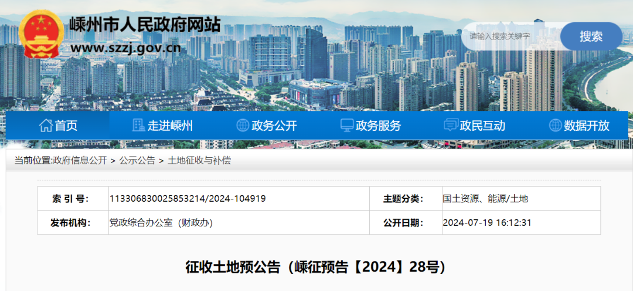Click the 发布机构 label cell
The height and width of the screenshot is (291, 633).
click(73, 222)
